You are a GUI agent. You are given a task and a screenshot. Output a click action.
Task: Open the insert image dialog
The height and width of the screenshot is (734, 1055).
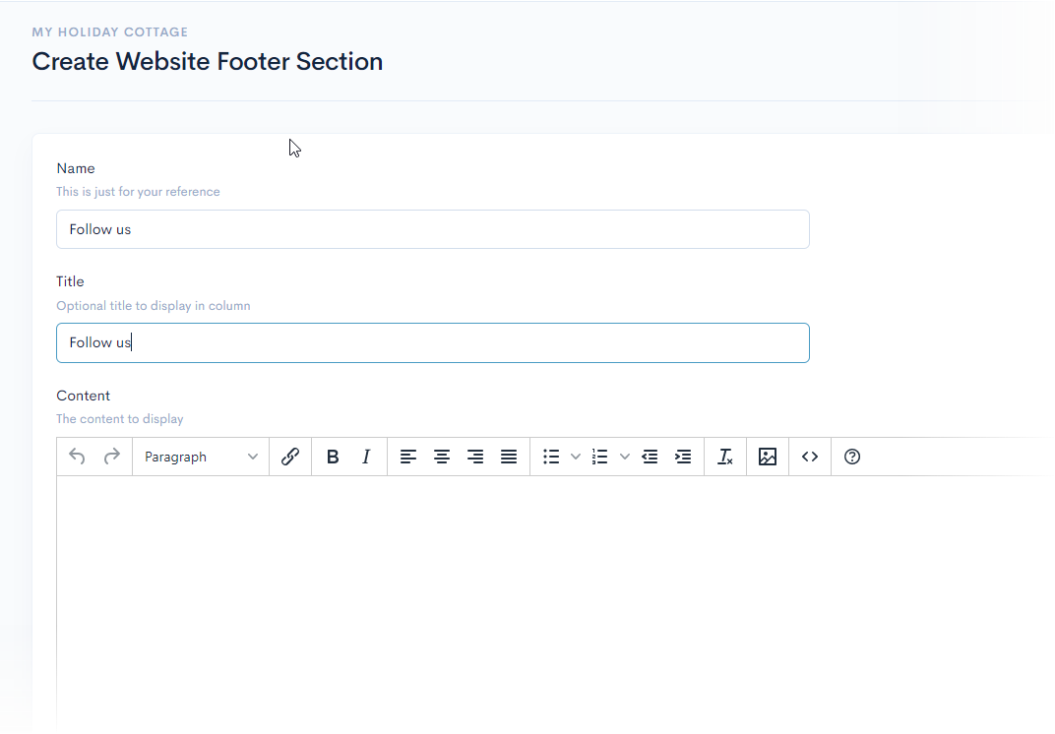(768, 457)
